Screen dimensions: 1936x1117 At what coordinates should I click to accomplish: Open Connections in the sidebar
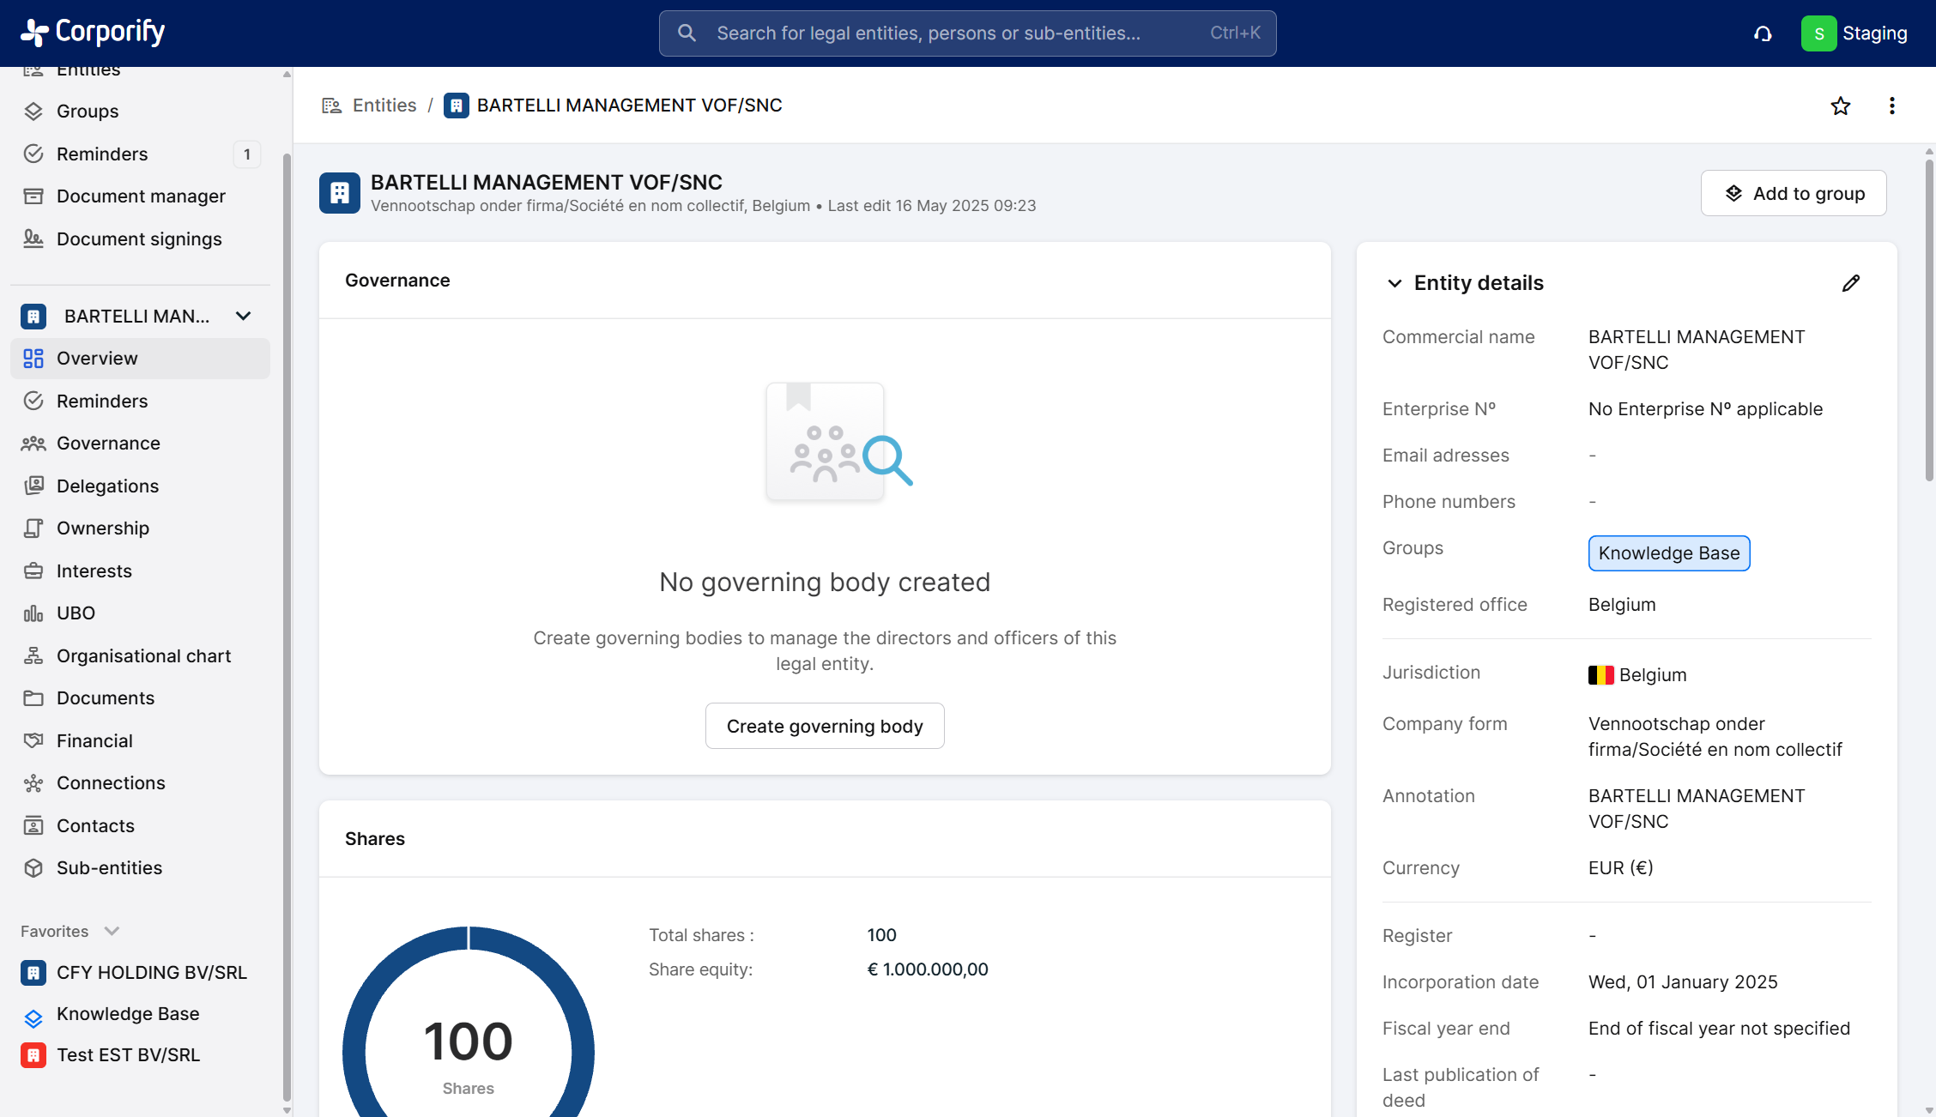[111, 782]
